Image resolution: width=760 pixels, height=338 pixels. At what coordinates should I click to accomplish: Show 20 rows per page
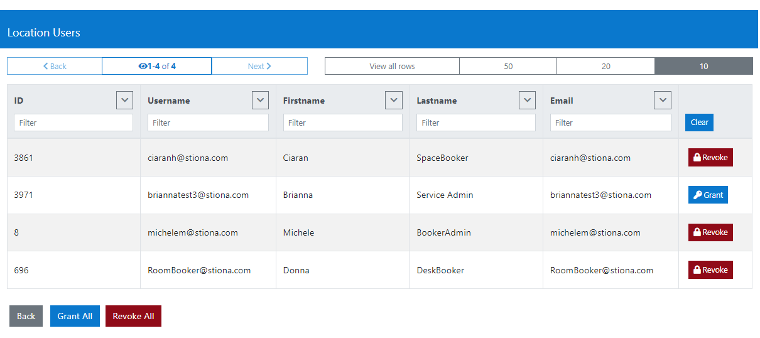(x=605, y=66)
